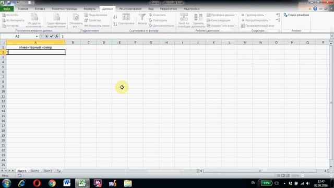Image resolution: width=334 pixels, height=188 pixels.
Task: Click the Hide Detail outline icon
Action: pos(278,20)
